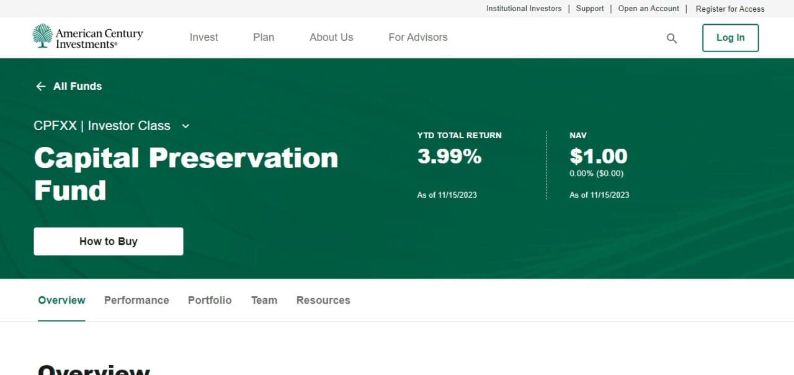The height and width of the screenshot is (375, 794).
Task: Click the YTD TOTAL RETURN label
Action: point(459,135)
